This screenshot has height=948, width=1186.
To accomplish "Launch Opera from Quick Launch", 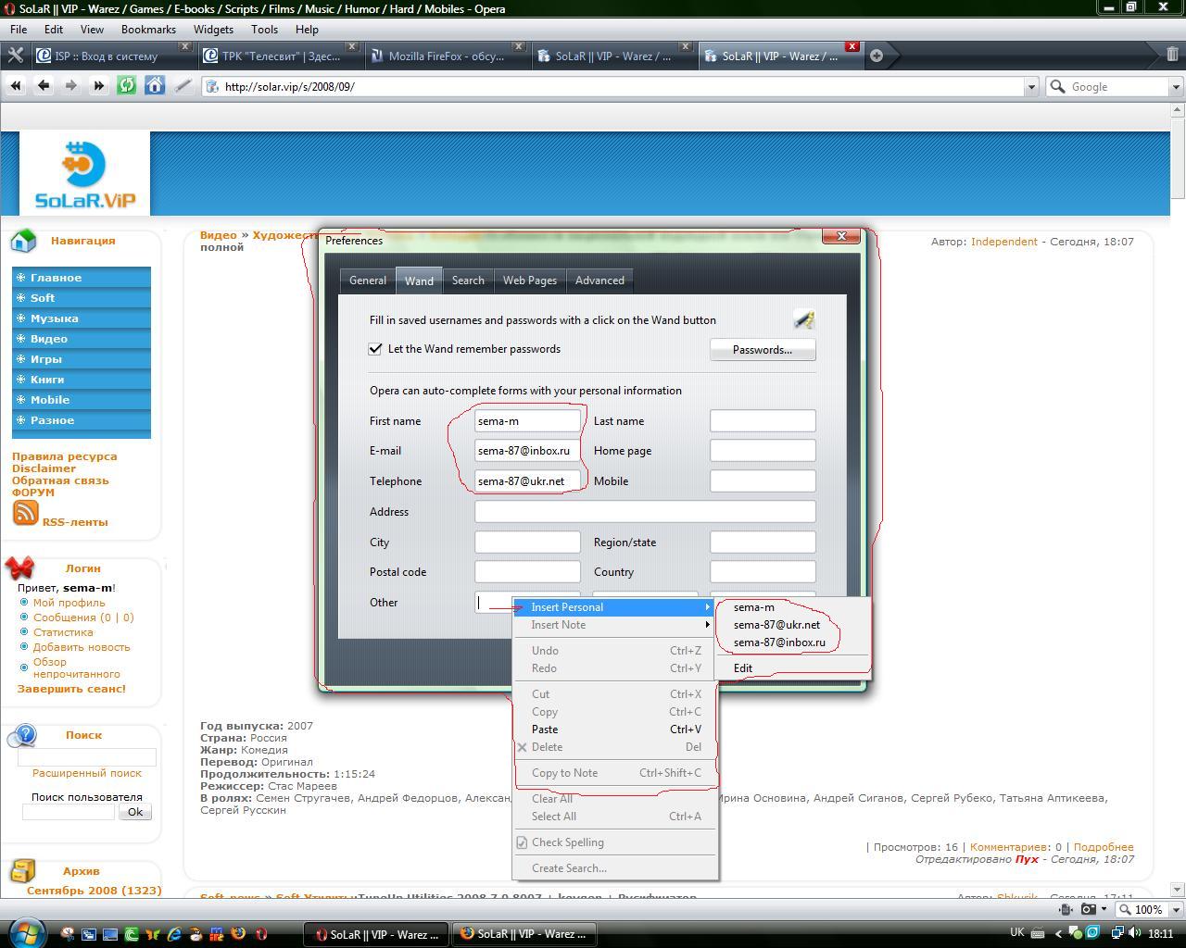I will (x=260, y=934).
